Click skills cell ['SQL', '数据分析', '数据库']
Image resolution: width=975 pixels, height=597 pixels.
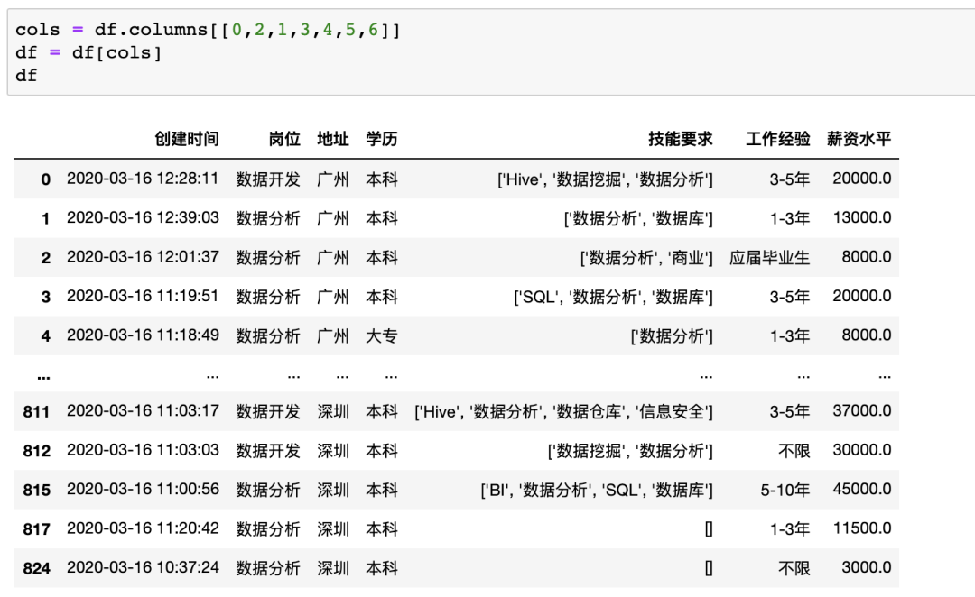(x=613, y=297)
